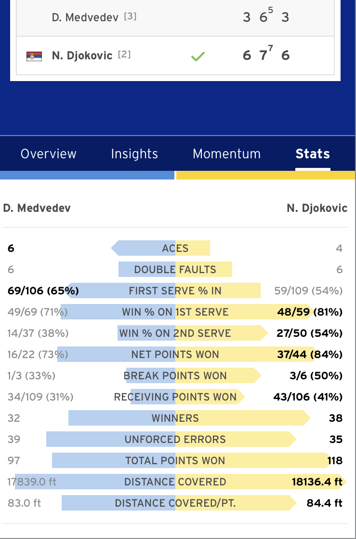The image size is (356, 539).
Task: Switch to the Insights tab
Action: [134, 153]
